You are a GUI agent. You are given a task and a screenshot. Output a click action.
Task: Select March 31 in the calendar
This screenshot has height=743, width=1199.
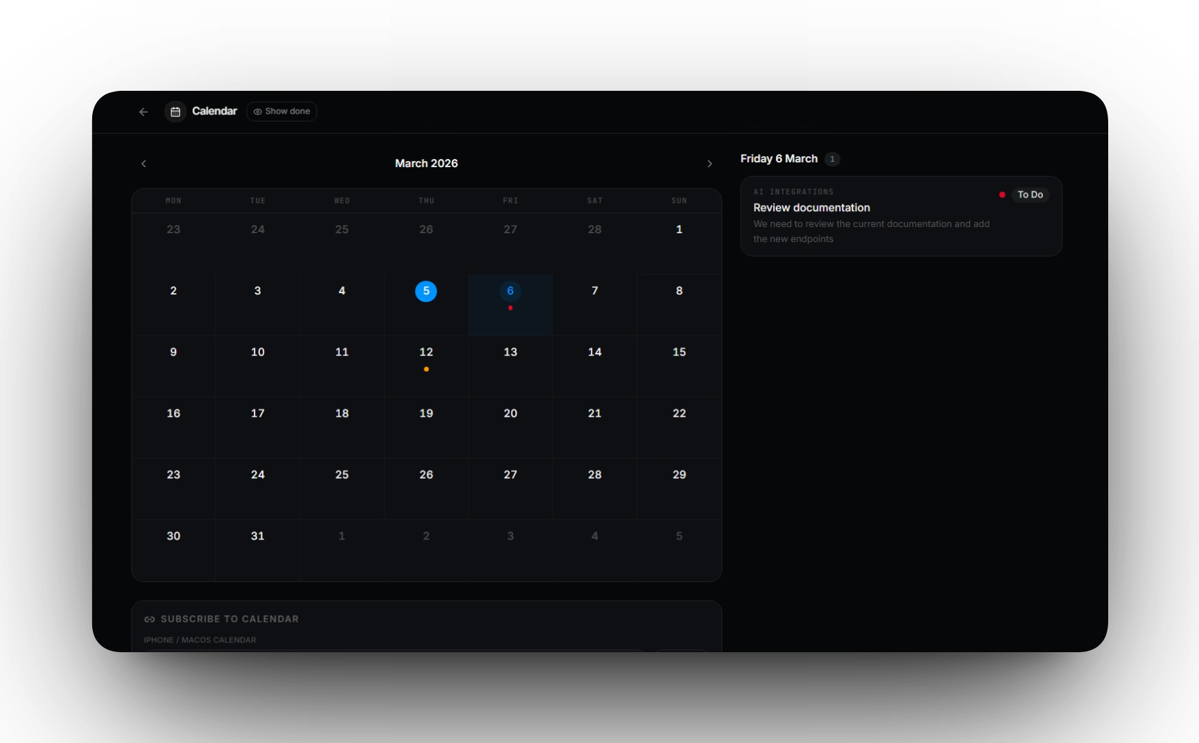(257, 536)
